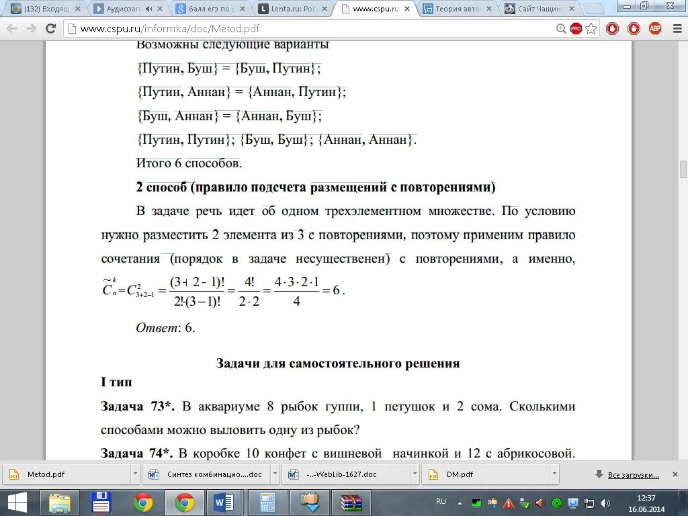Screen dimensions: 688x516
Task: Click the green graph monitor tray icon
Action: pyautogui.click(x=476, y=503)
